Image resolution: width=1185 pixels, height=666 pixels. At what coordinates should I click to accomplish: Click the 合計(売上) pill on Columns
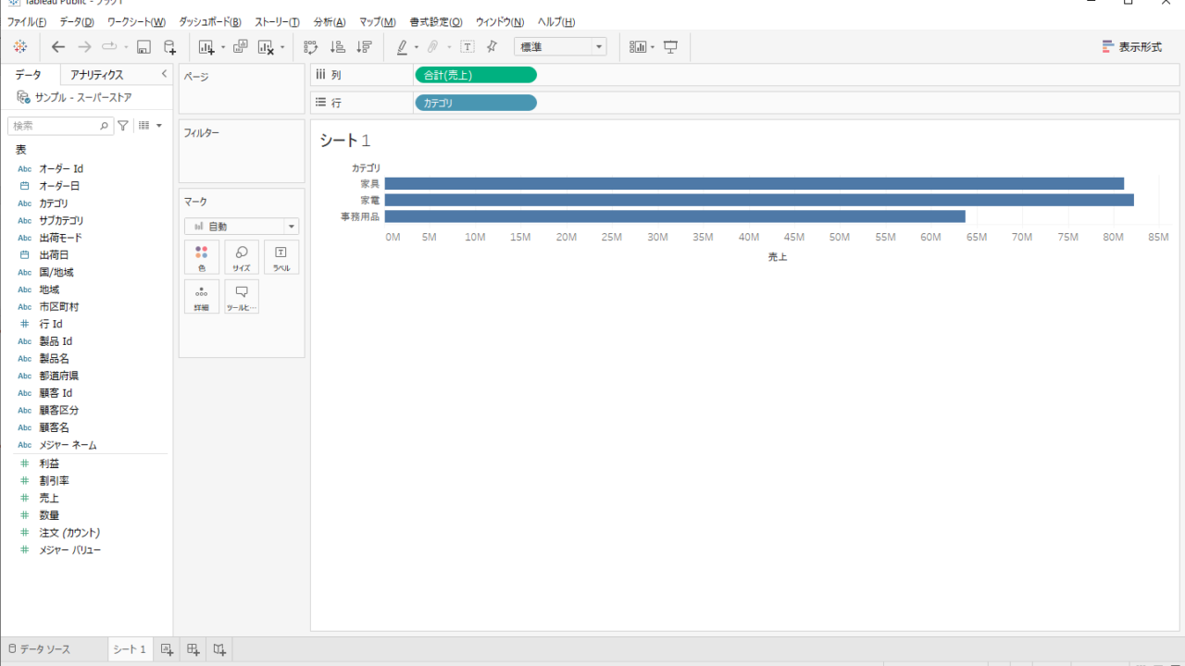click(x=476, y=75)
